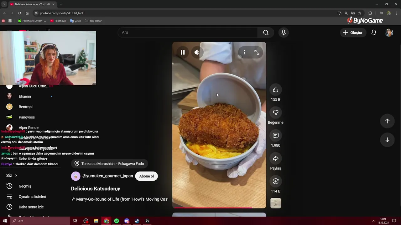The height and width of the screenshot is (225, 401).
Task: Open Daha sonra izle list
Action: click(x=31, y=207)
